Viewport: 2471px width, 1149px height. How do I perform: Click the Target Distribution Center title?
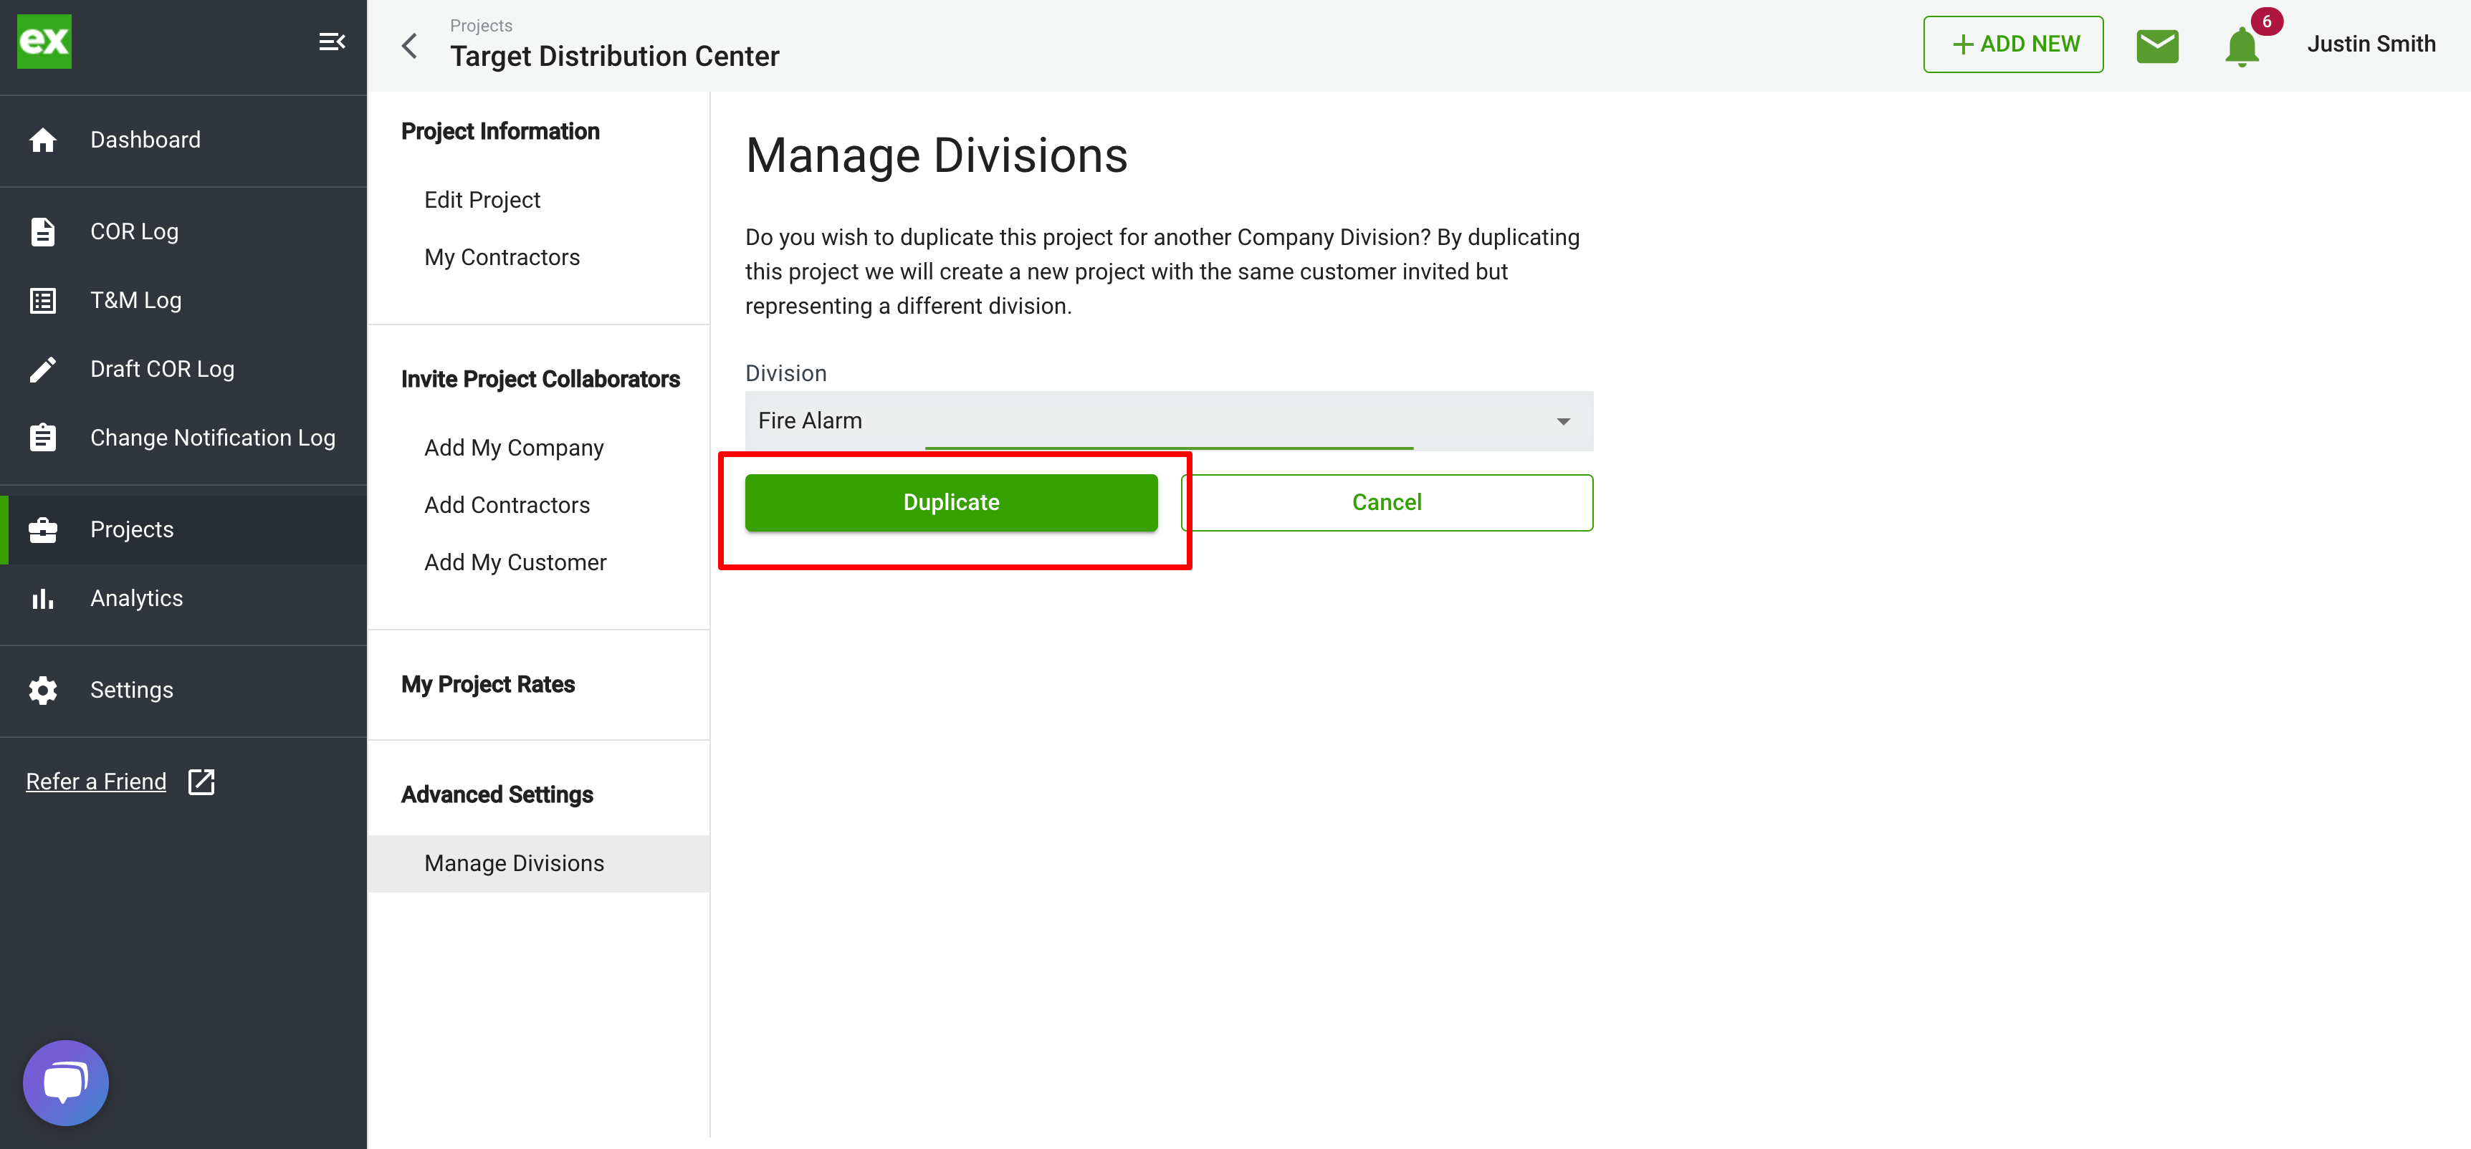click(x=614, y=57)
